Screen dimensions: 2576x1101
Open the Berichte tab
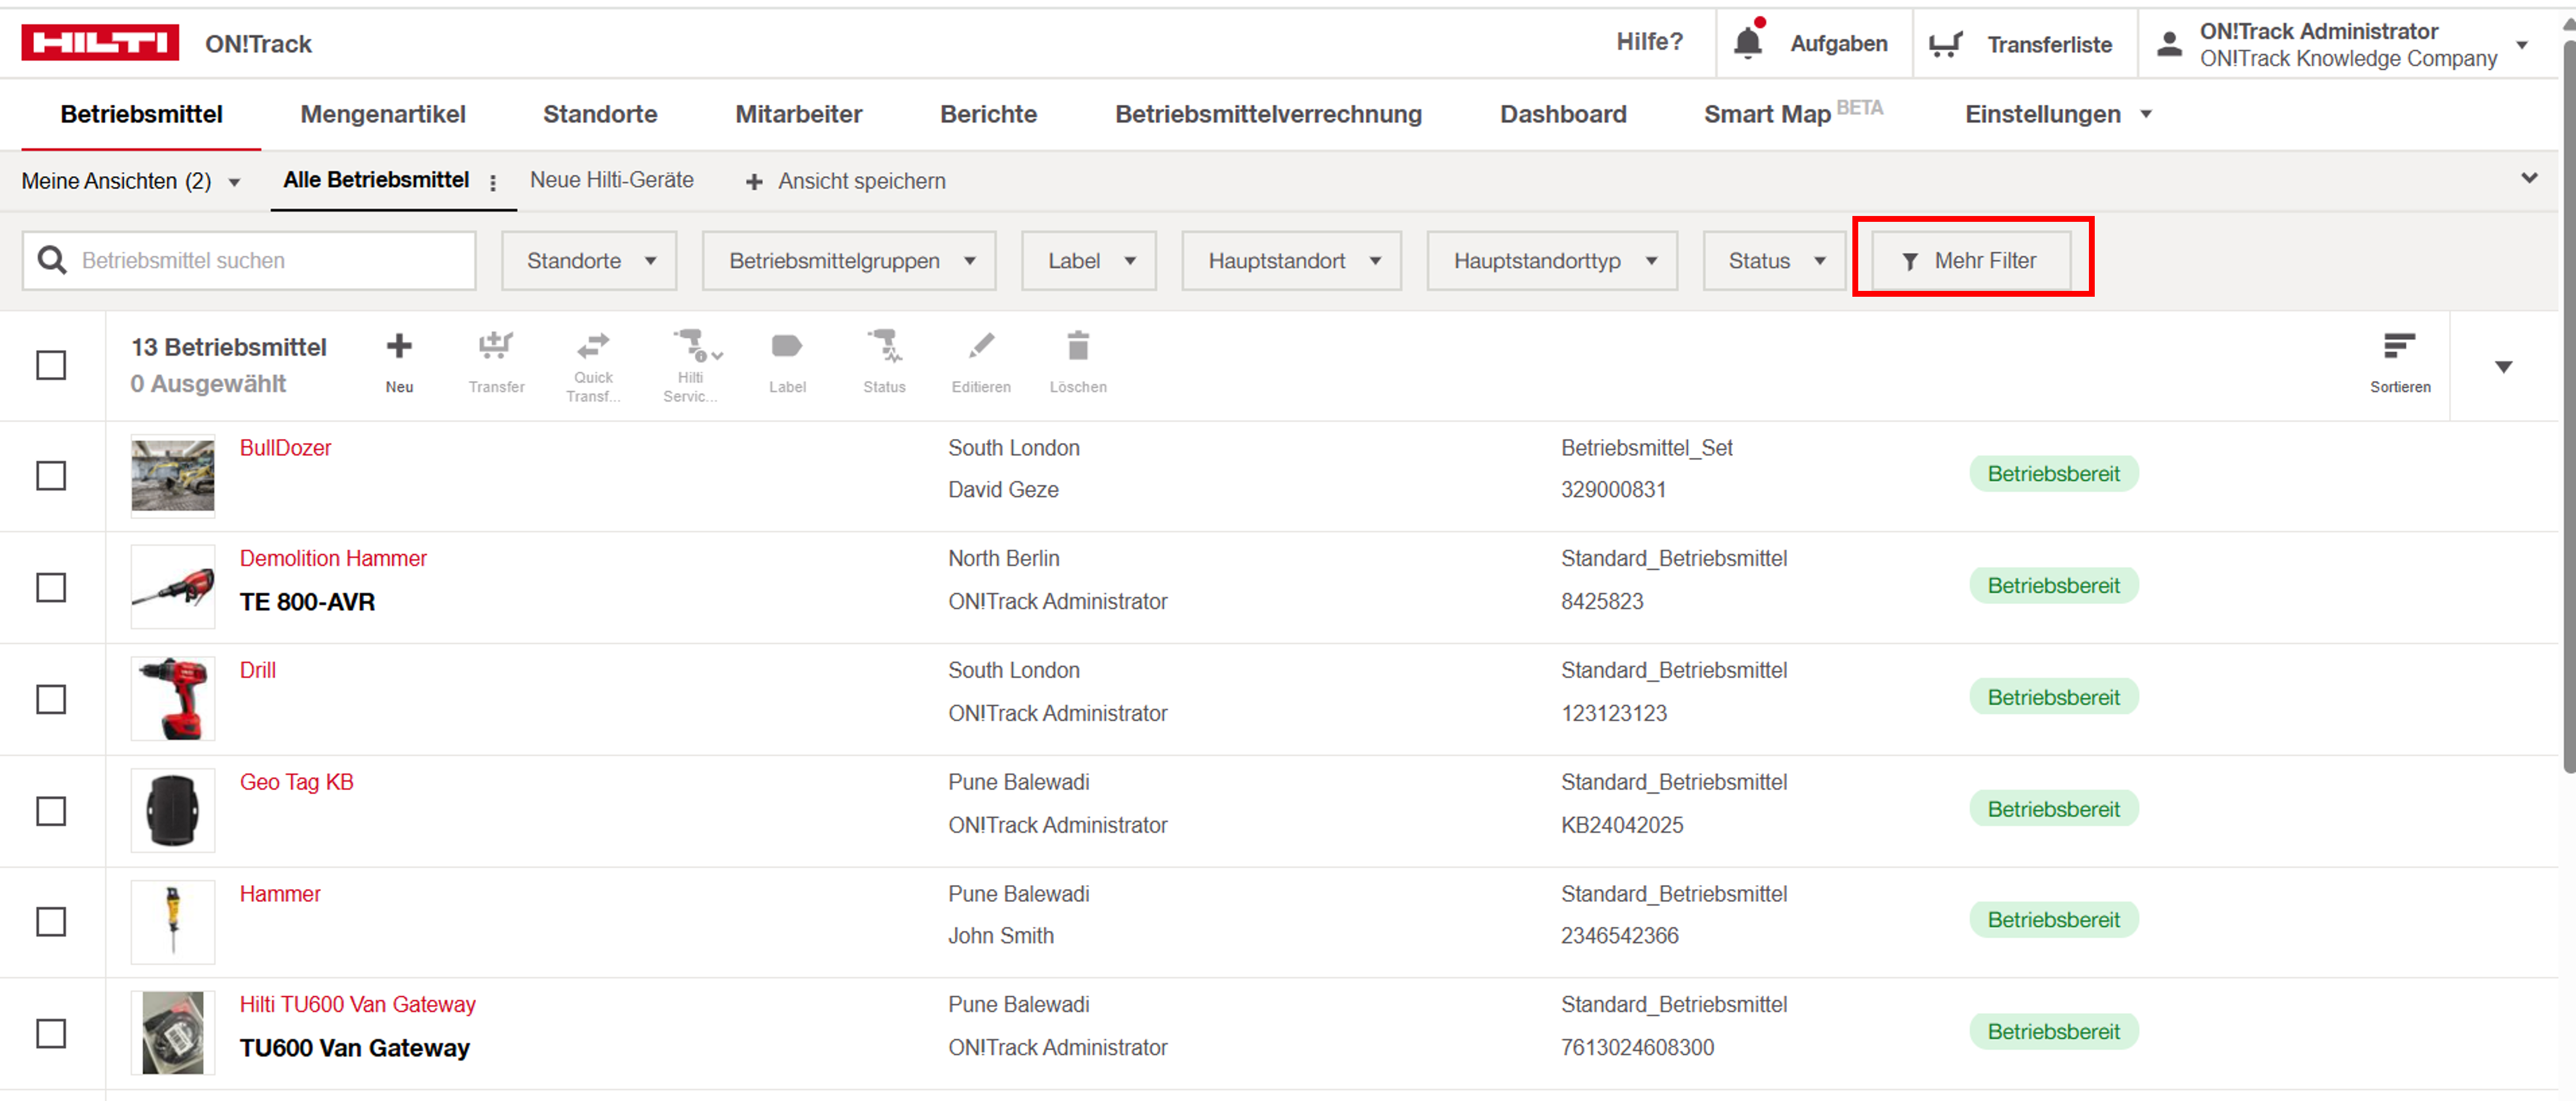988,114
